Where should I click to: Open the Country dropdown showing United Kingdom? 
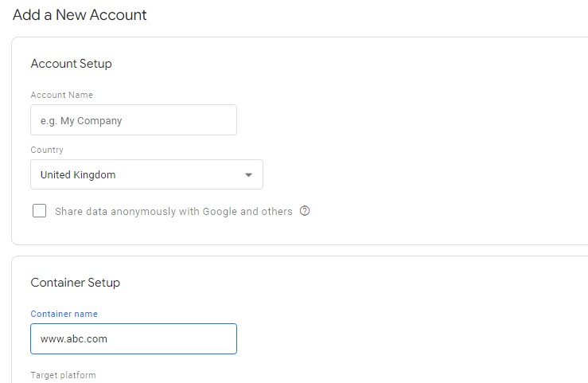click(x=146, y=174)
